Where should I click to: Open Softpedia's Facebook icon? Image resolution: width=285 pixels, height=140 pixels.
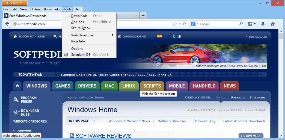point(179,37)
